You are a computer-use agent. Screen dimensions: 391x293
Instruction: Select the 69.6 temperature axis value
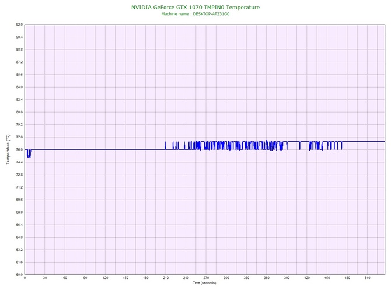tap(19, 200)
